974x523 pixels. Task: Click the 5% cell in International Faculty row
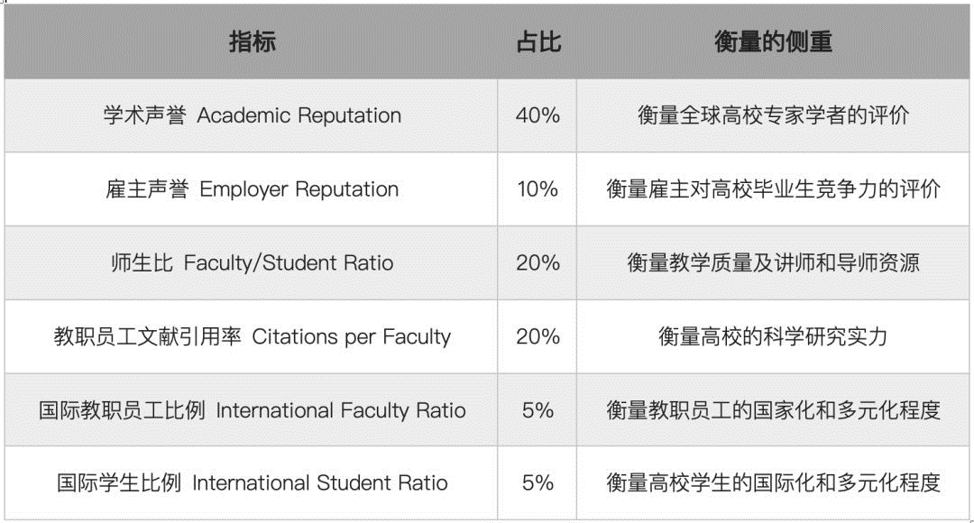(538, 410)
